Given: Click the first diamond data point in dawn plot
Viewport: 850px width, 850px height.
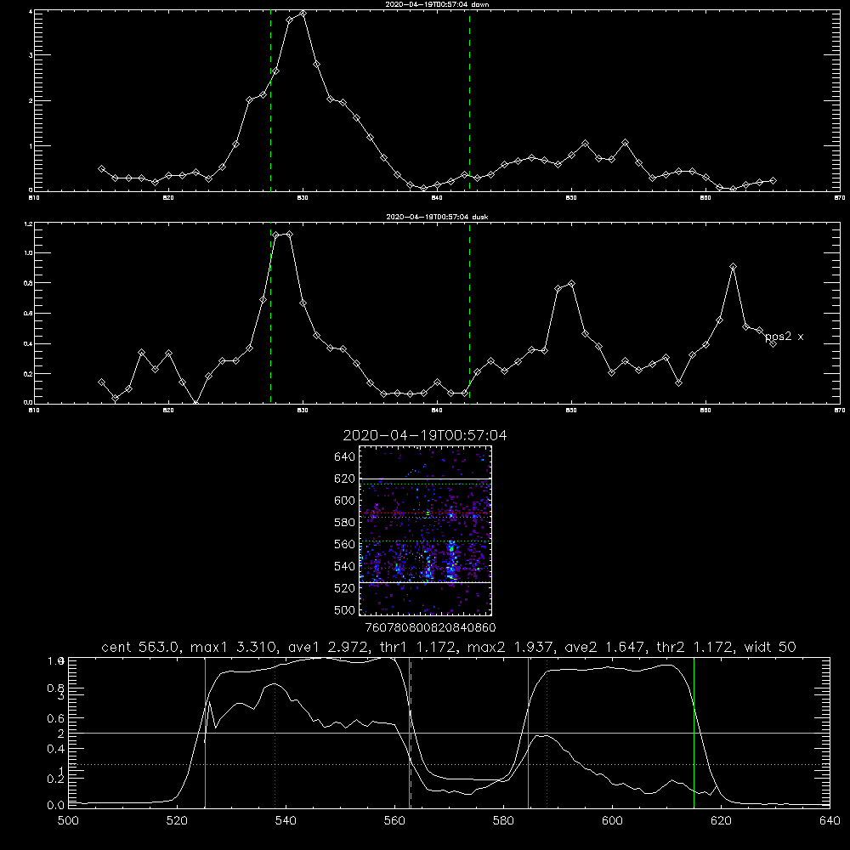Looking at the screenshot, I should pyautogui.click(x=101, y=168).
